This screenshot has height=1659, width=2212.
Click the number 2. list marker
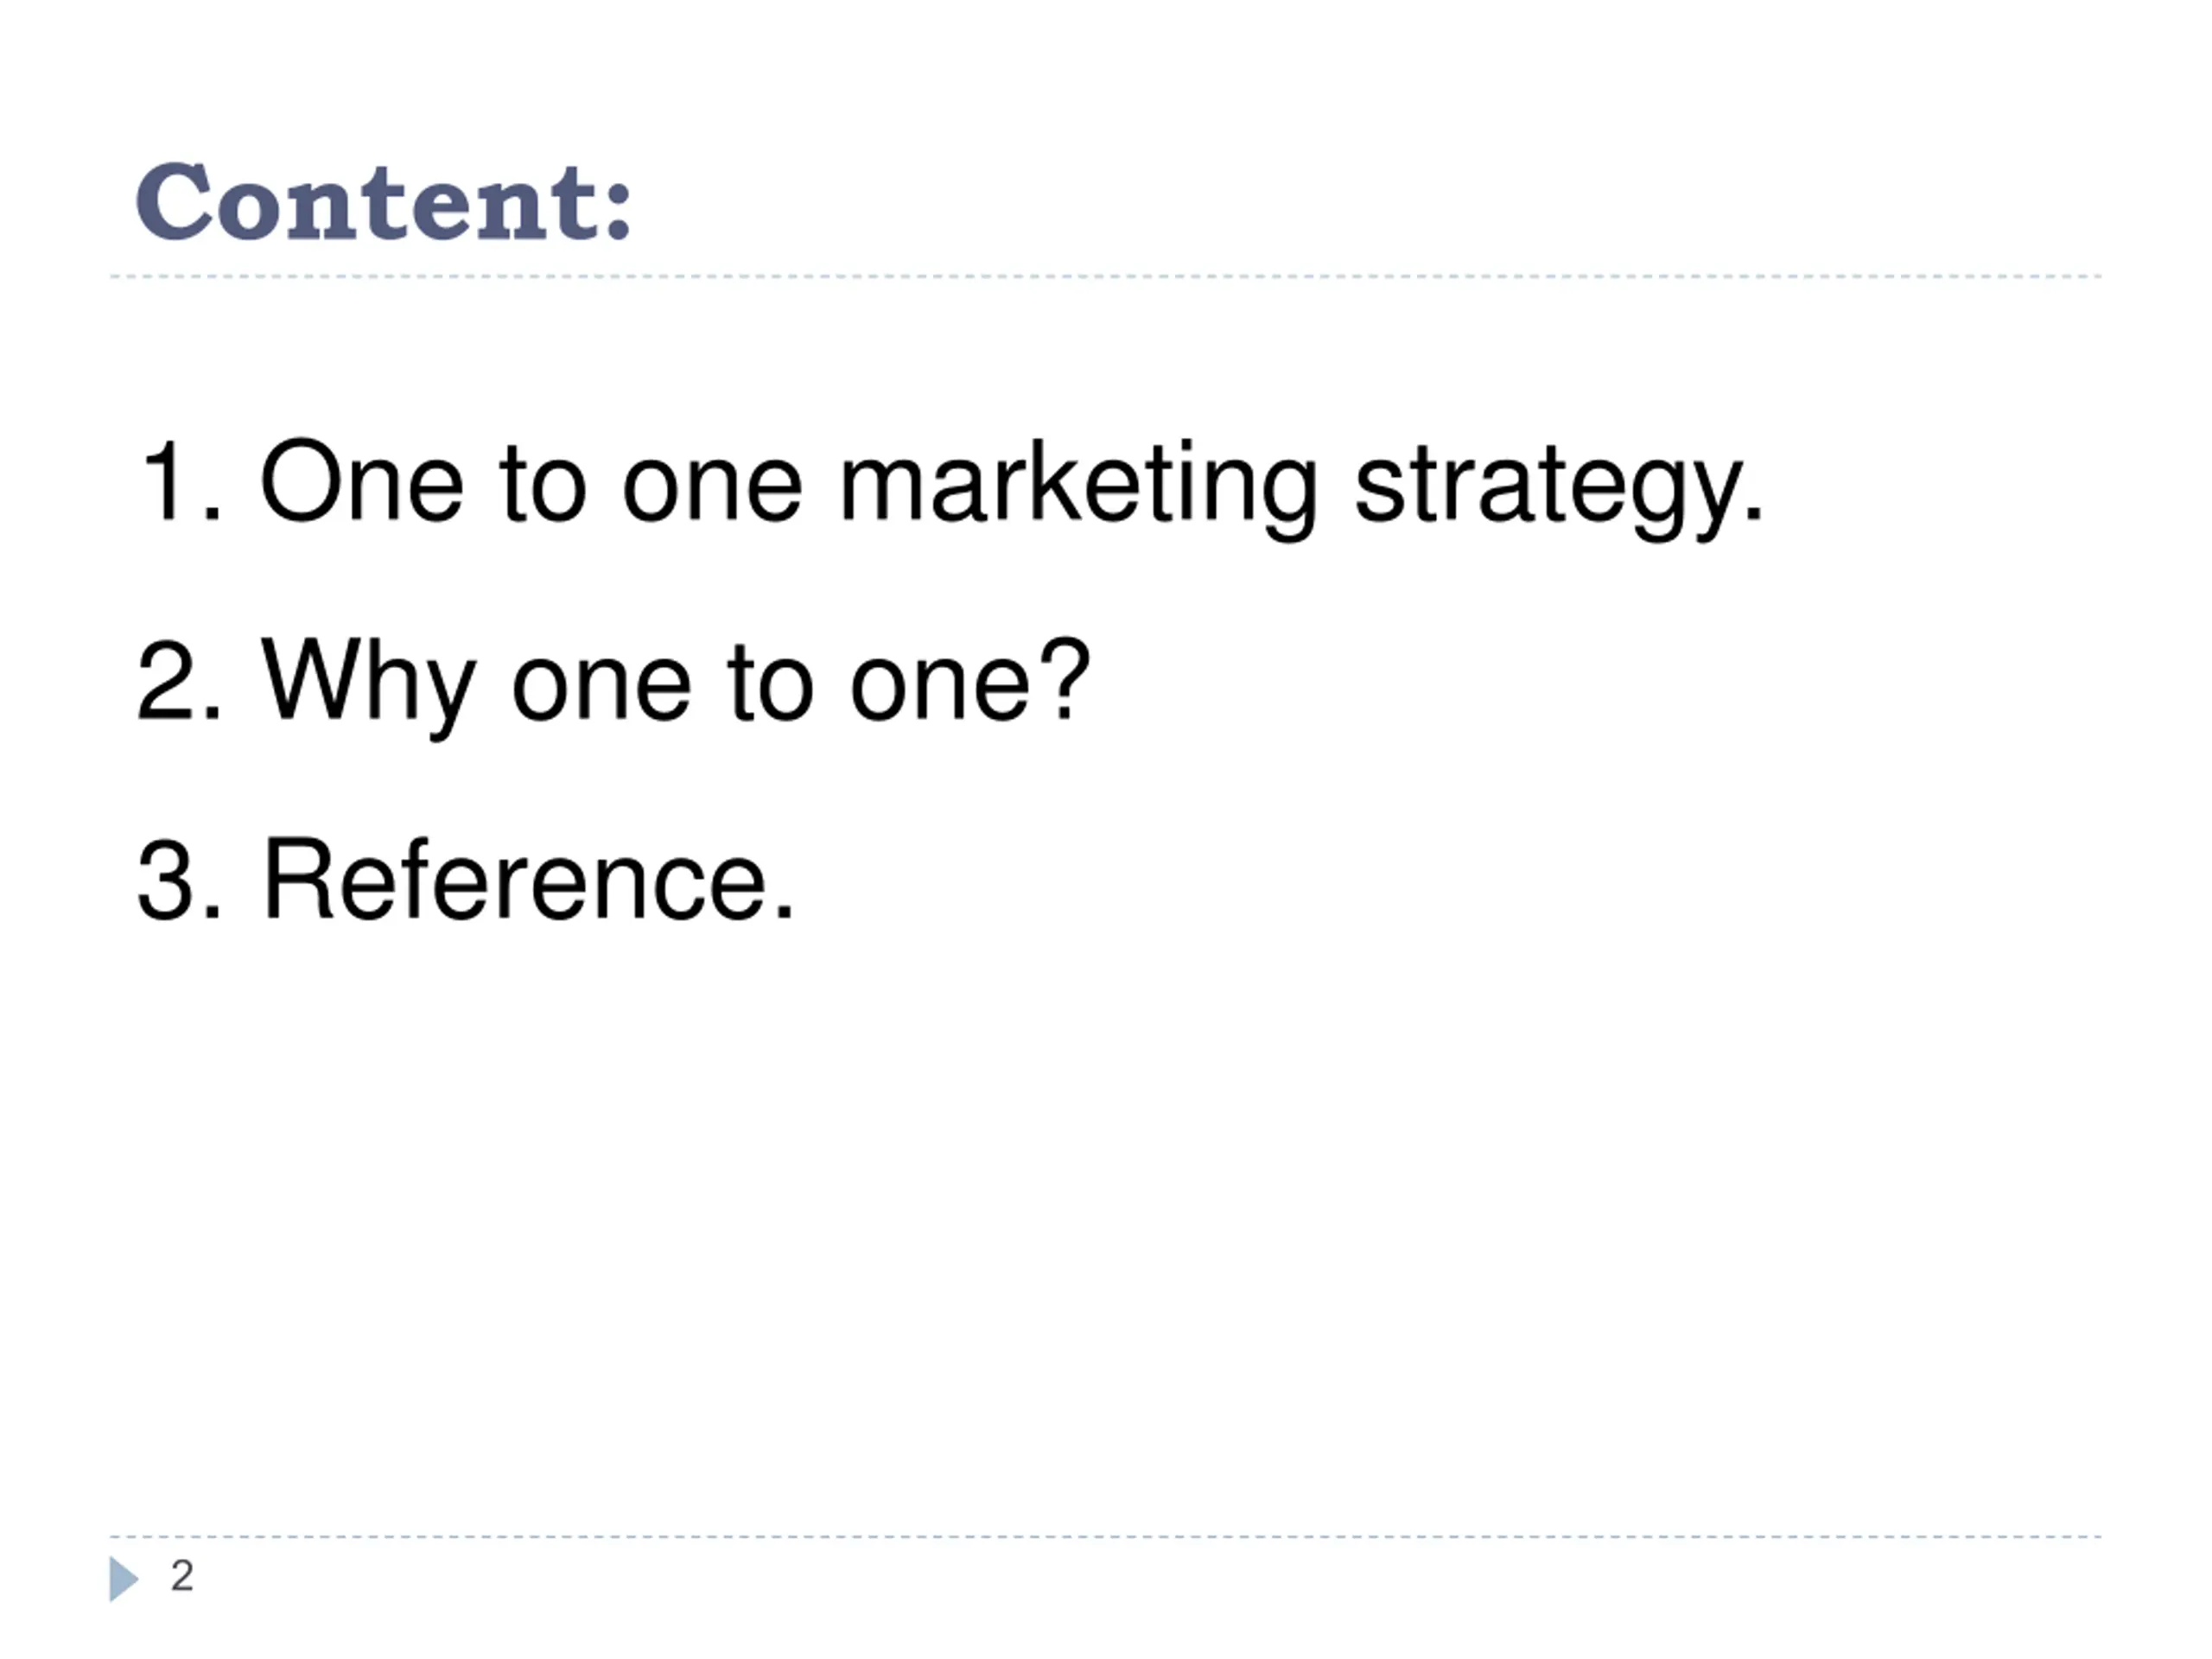[x=179, y=680]
